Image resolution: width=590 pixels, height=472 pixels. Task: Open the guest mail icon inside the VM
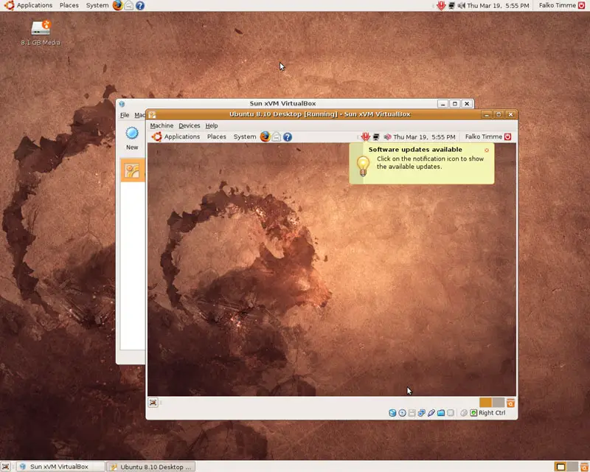pos(277,136)
